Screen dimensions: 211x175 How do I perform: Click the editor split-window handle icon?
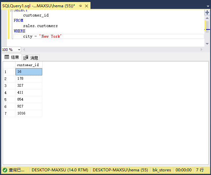click(x=207, y=12)
